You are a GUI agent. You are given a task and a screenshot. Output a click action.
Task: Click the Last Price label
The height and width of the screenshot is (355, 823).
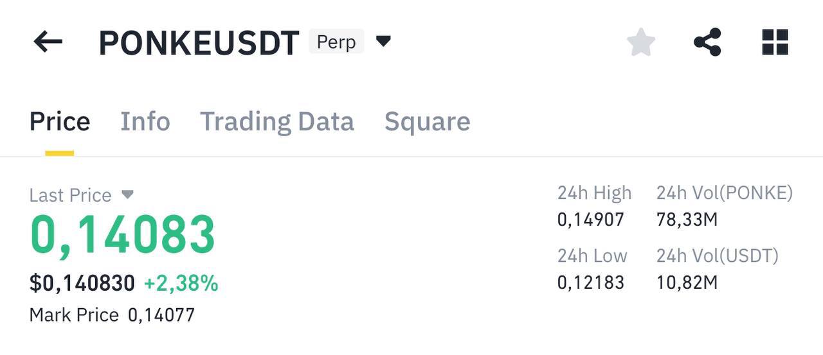point(70,195)
